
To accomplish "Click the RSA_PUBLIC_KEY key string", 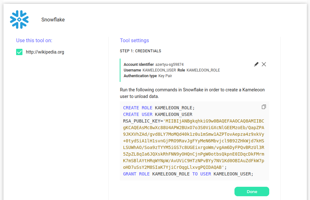I will pyautogui.click(x=193, y=144).
